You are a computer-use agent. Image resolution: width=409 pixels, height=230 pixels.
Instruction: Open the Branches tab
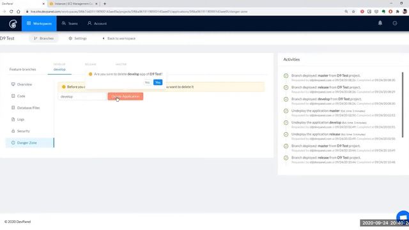click(x=43, y=38)
